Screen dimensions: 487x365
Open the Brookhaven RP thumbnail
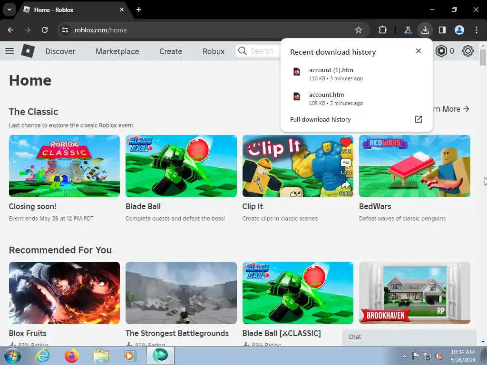415,293
